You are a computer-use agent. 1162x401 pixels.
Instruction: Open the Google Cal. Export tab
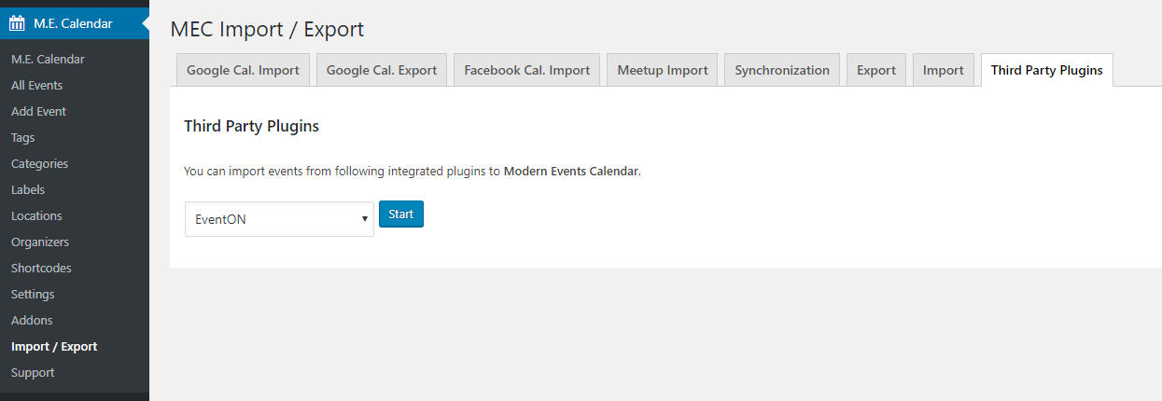point(381,70)
